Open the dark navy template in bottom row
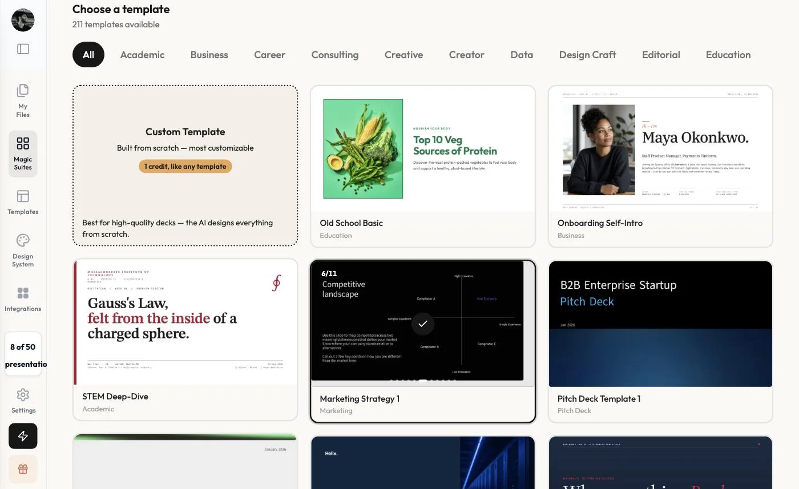 (x=660, y=463)
